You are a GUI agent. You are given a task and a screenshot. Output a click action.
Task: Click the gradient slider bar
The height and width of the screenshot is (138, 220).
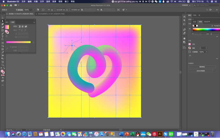pyautogui.click(x=18, y=42)
